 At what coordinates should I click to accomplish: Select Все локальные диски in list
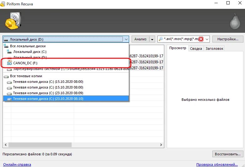pyautogui.click(x=66, y=46)
